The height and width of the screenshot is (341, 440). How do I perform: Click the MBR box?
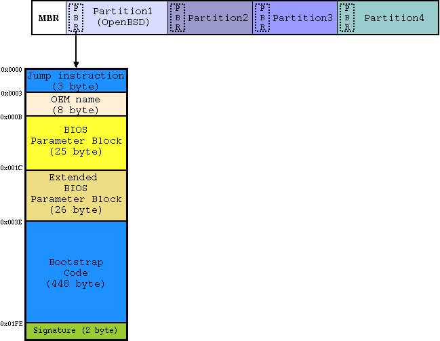(x=49, y=18)
